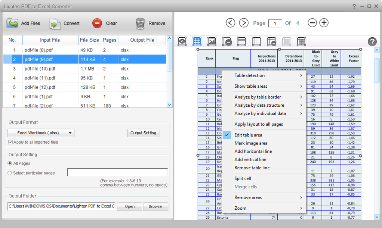382x228 pixels.
Task: Expand Analyze by table border submenu
Action: click(x=264, y=97)
